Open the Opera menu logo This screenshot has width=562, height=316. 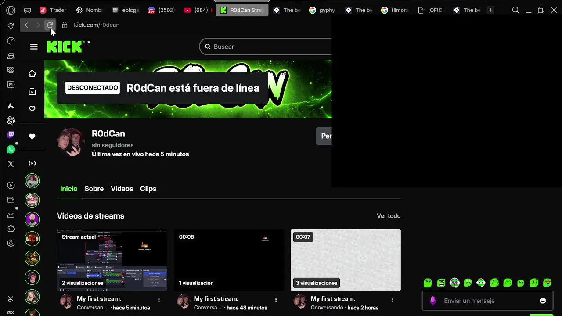pos(11,10)
